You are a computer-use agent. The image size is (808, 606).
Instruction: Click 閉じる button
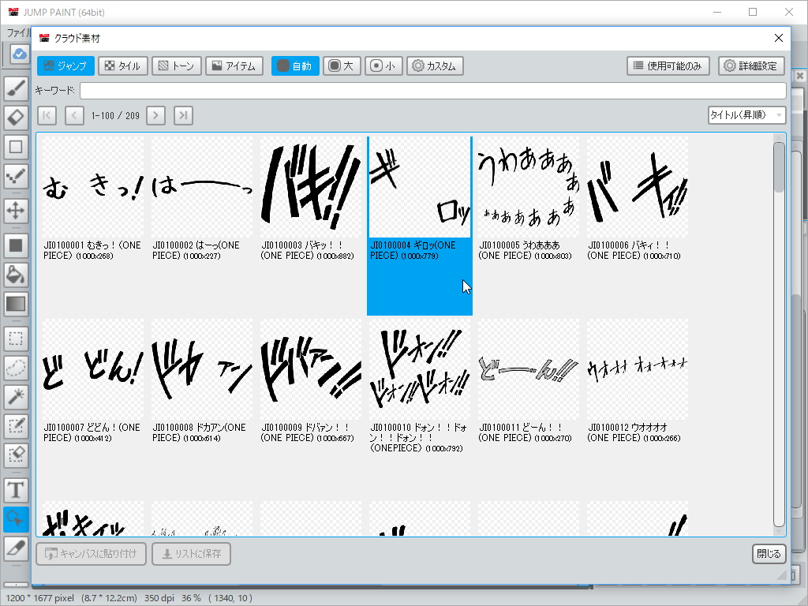[x=769, y=554]
